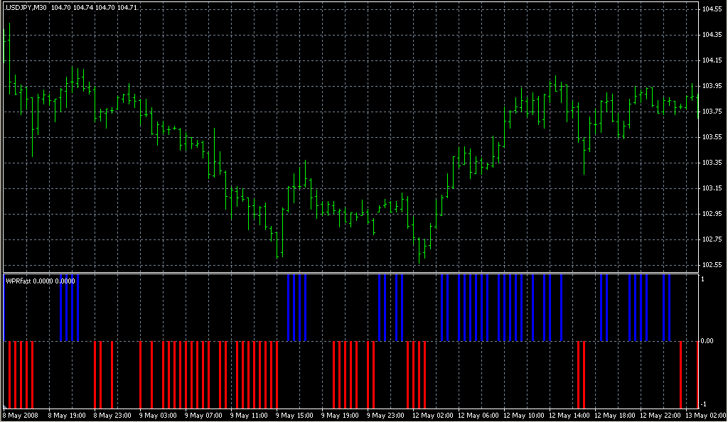Select the 13 May 02:00 time label
This screenshot has height=422, width=728.
[705, 415]
